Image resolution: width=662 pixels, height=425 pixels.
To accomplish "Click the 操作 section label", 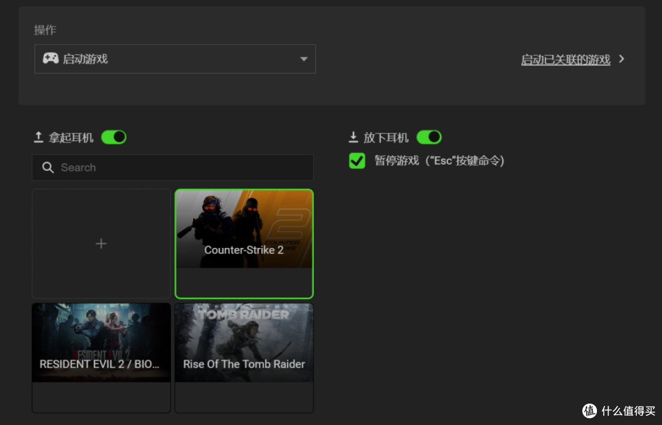I will (45, 30).
